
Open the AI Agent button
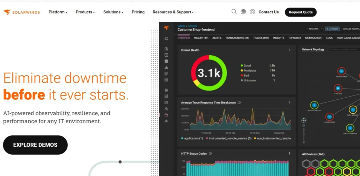pos(332,29)
